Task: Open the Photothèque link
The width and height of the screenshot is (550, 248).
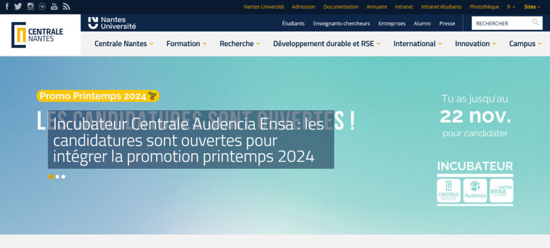Action: (484, 6)
